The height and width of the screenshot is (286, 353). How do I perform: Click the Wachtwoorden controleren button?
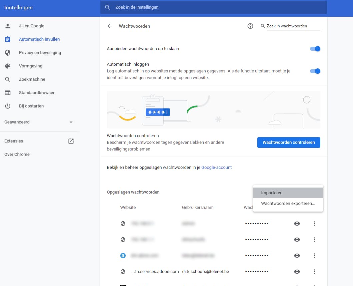point(289,142)
